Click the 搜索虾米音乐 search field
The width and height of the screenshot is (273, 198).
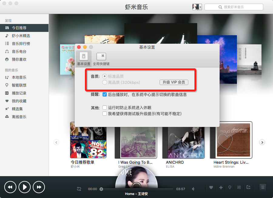[x=234, y=7]
